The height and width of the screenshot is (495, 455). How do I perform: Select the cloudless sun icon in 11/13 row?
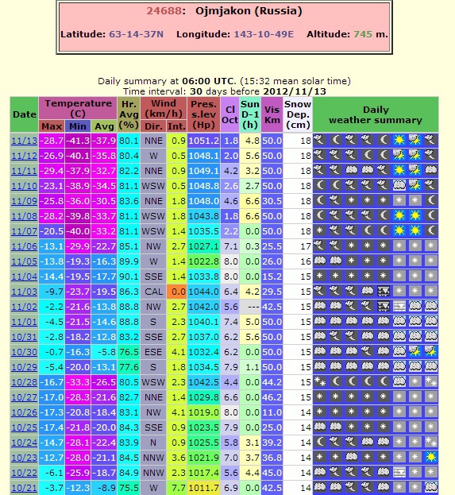399,140
